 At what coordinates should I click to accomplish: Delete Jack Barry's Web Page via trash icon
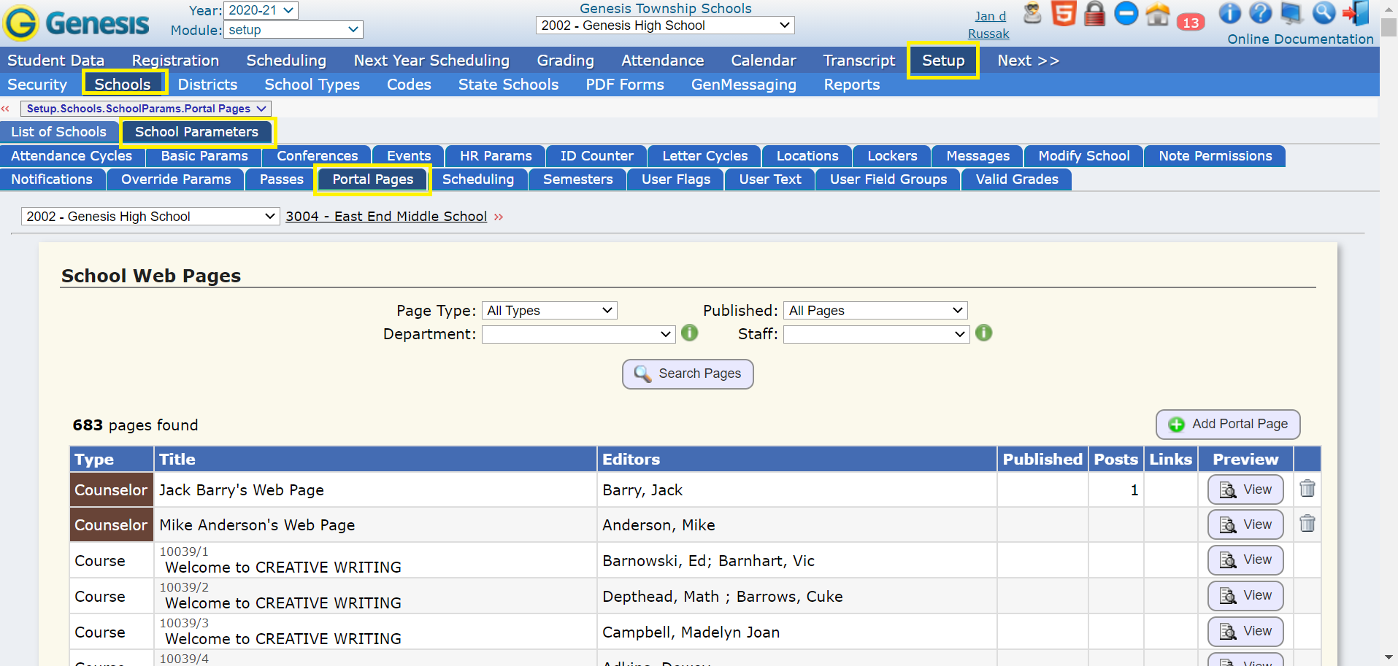[1307, 489]
